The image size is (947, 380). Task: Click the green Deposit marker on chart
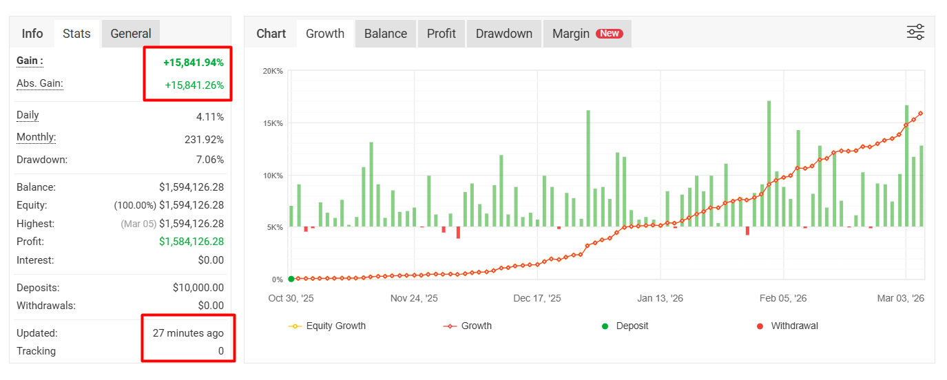click(291, 279)
